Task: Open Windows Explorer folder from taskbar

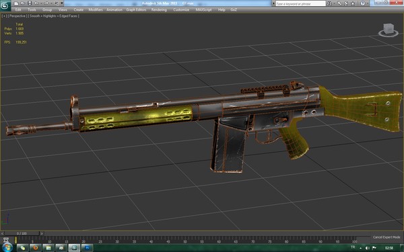Action: tap(48, 248)
